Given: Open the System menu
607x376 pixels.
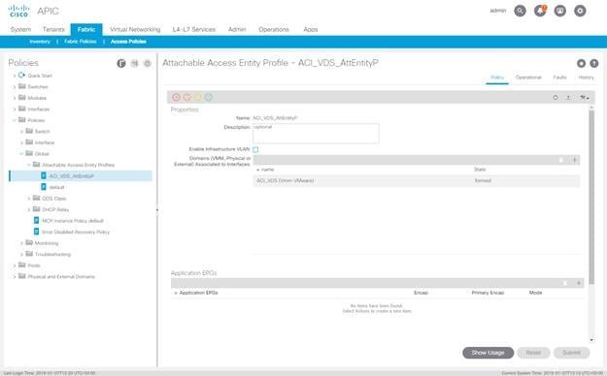Looking at the screenshot, I should pyautogui.click(x=20, y=29).
